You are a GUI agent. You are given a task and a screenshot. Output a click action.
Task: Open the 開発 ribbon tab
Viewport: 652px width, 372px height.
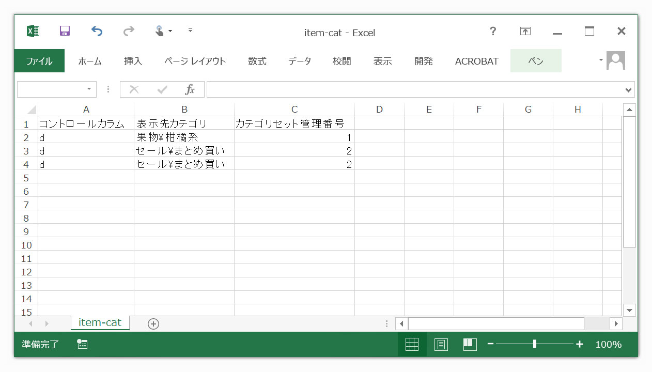424,61
